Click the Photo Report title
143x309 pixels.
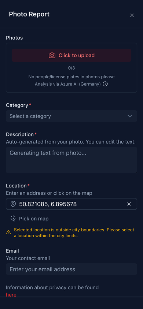29,14
